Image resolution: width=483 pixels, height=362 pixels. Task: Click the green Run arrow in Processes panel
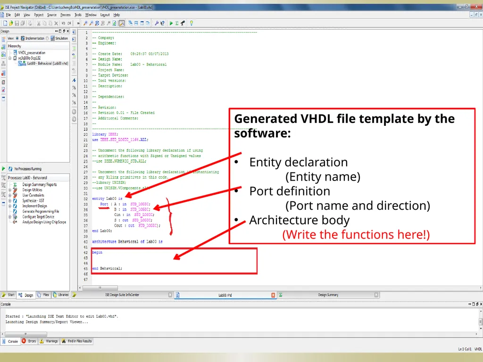pos(3,169)
